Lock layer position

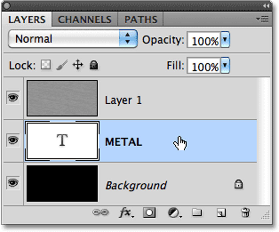pos(78,65)
